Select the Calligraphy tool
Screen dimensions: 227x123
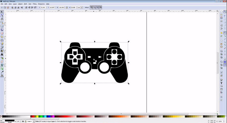click(2, 51)
